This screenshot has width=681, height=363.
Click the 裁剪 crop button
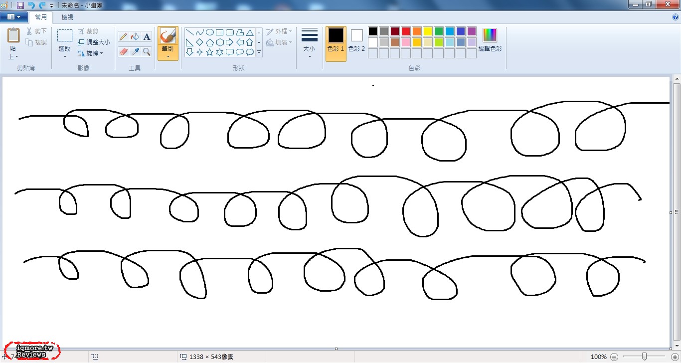click(x=88, y=31)
